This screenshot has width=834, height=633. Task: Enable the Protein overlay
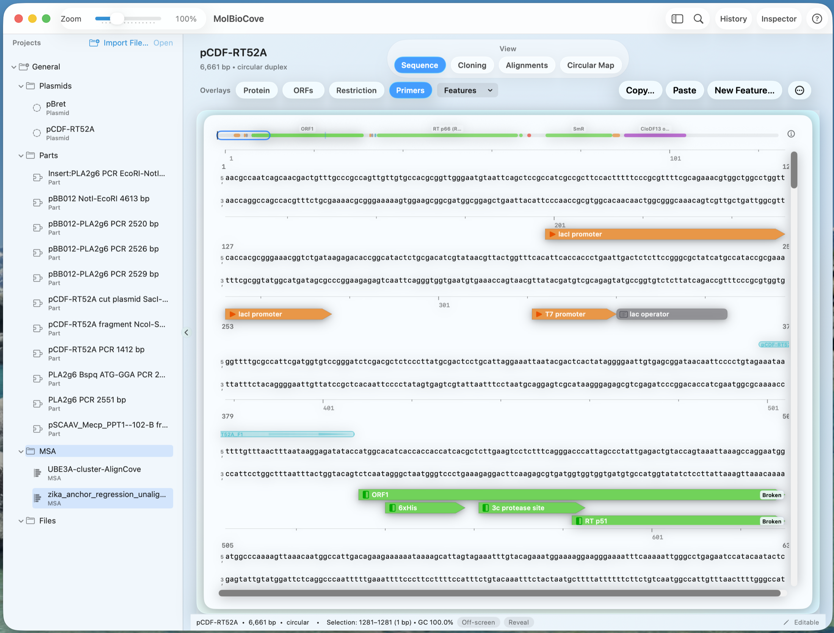257,90
